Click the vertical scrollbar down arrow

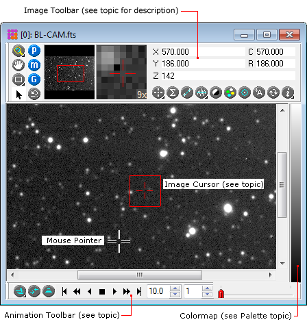(282, 264)
